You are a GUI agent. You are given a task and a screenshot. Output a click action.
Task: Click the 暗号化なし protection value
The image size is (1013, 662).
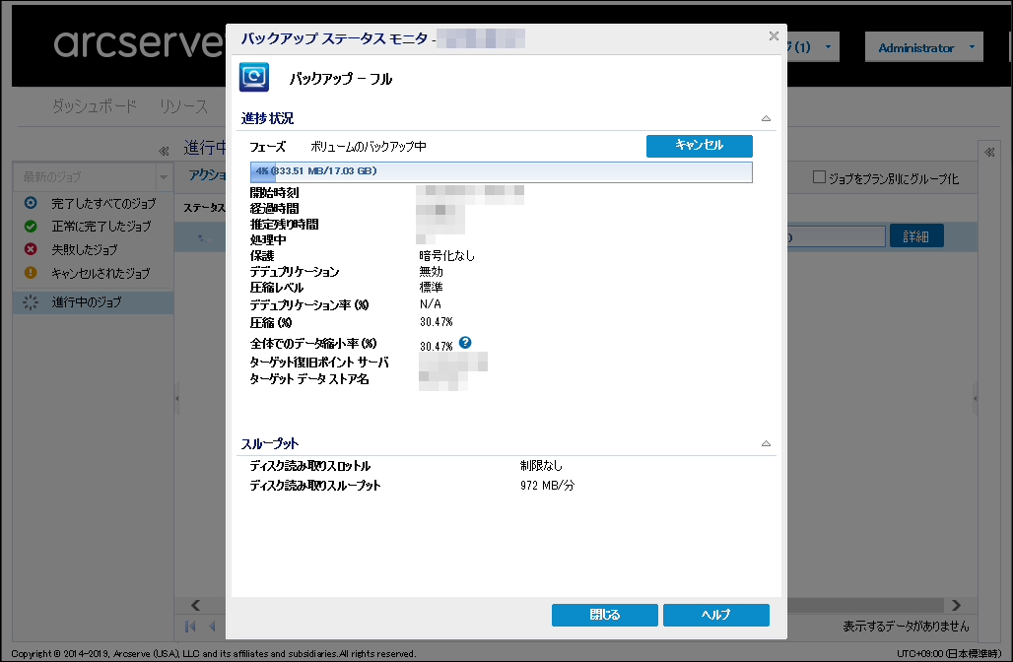[x=446, y=256]
